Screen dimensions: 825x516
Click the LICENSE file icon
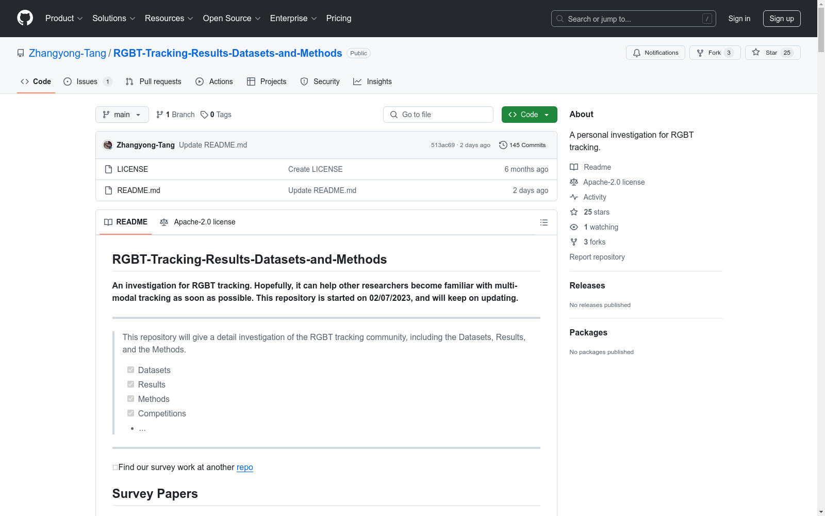point(108,169)
